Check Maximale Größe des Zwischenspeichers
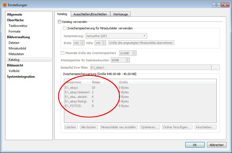Viewport: 232px width, 153px height. pos(63,53)
